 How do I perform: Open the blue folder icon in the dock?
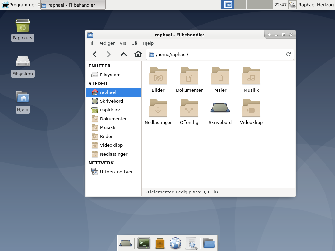click(x=208, y=243)
